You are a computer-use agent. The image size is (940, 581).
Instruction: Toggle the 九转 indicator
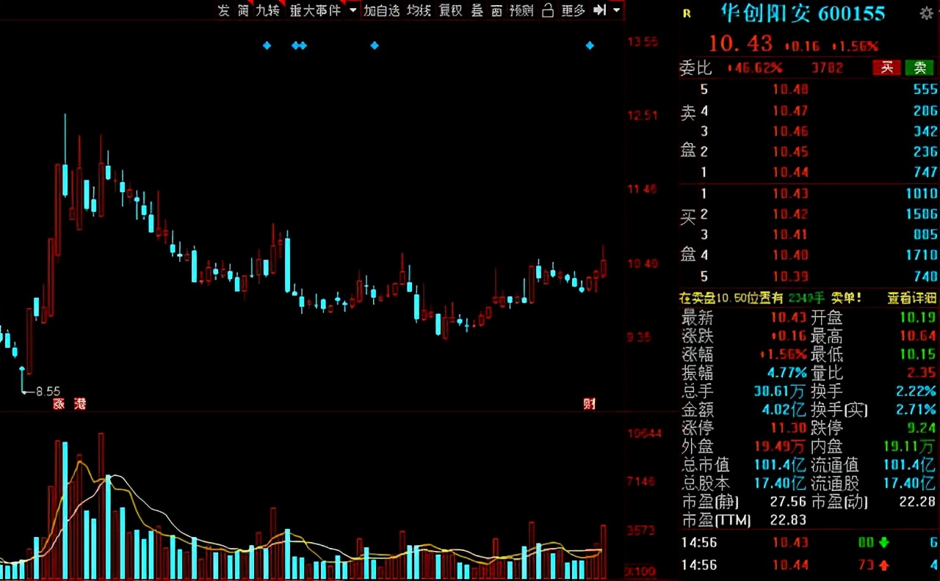pos(267,10)
